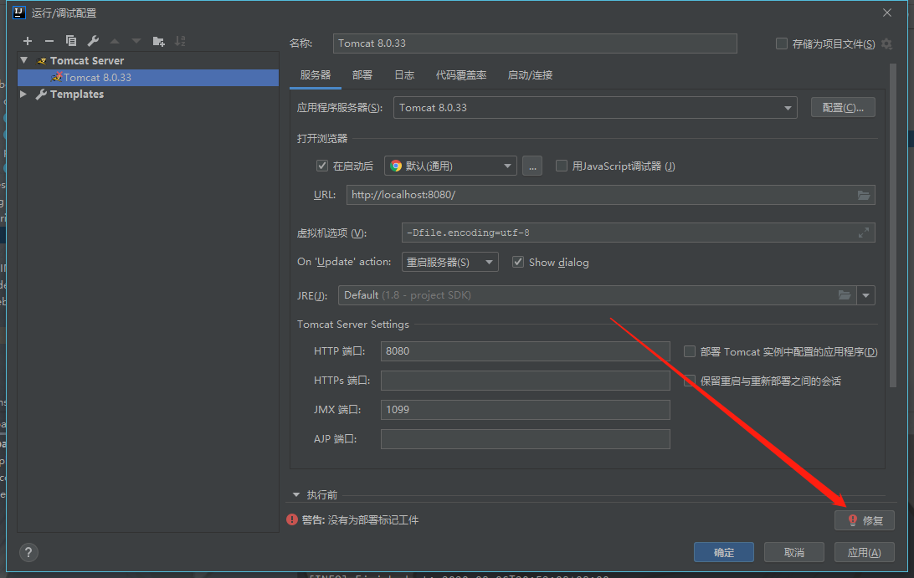Screen dimensions: 914x578
Task: Click the folder icon in URL field
Action: click(x=864, y=195)
